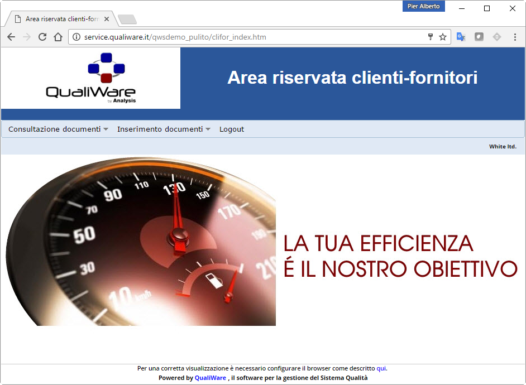This screenshot has height=385, width=526.
Task: Click the URL address bar field
Action: click(x=251, y=37)
